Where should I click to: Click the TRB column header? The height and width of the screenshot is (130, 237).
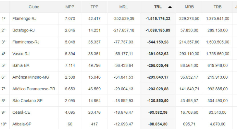[x=218, y=7]
